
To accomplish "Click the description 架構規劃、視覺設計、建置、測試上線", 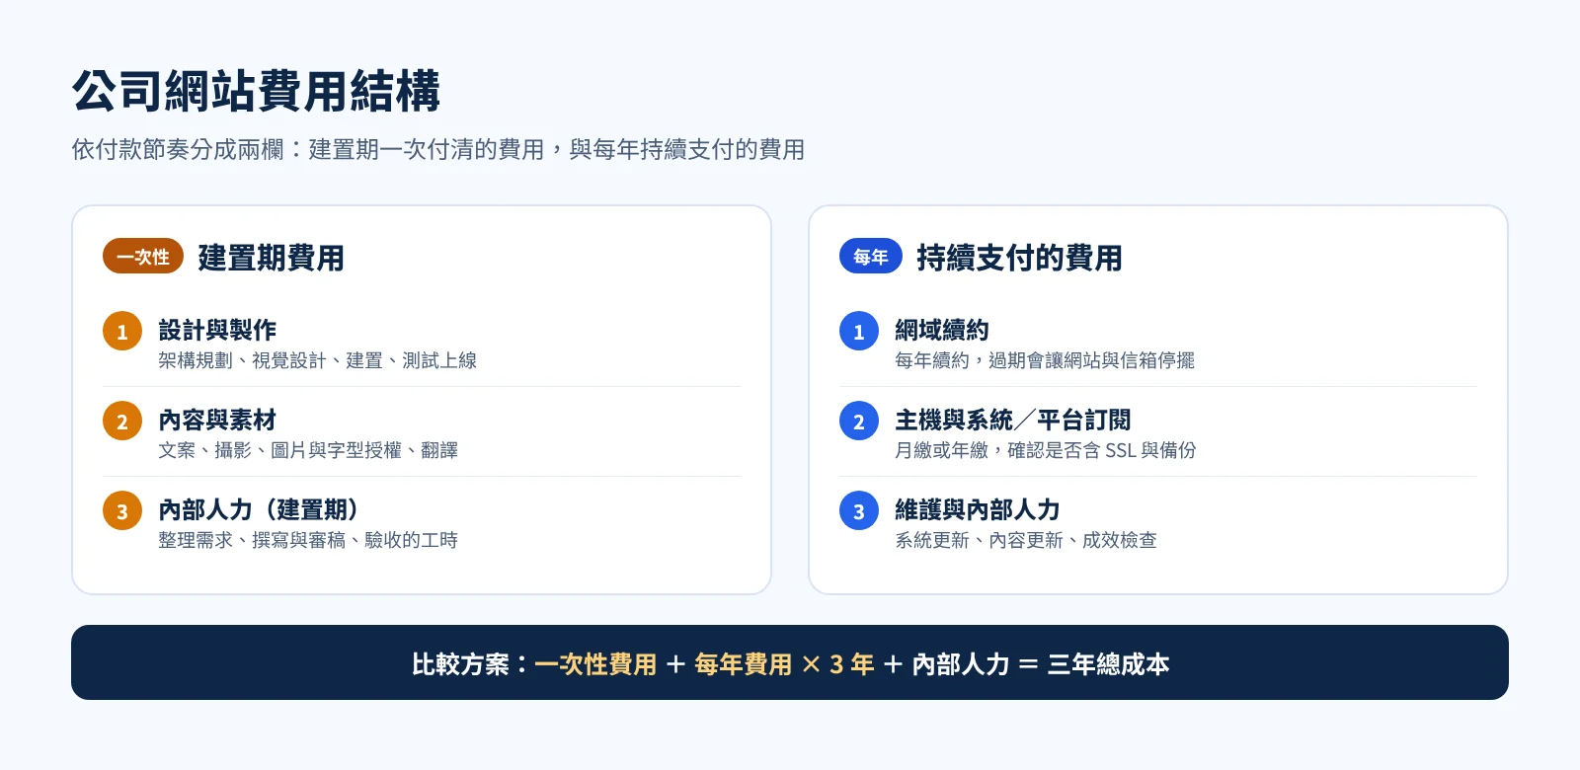I will click(x=318, y=360).
